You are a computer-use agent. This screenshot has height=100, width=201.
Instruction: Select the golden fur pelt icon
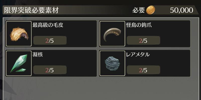pos(19,34)
